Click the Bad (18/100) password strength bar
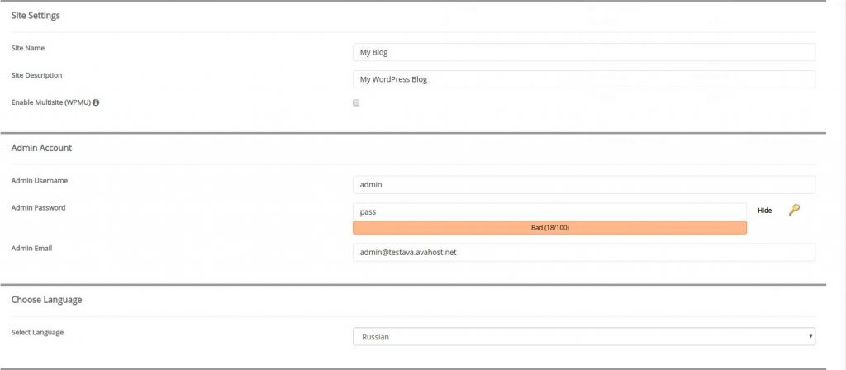Viewport: 846px width, 370px height. pyautogui.click(x=549, y=228)
